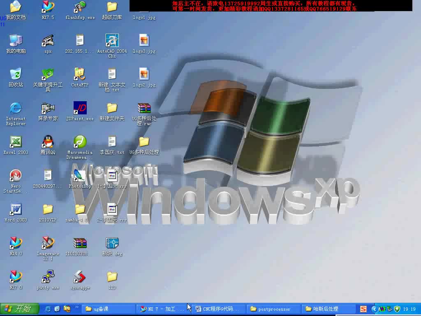This screenshot has height=316, width=421.
Task: Select the 新块.dwg drawing file icon
Action: tap(112, 243)
